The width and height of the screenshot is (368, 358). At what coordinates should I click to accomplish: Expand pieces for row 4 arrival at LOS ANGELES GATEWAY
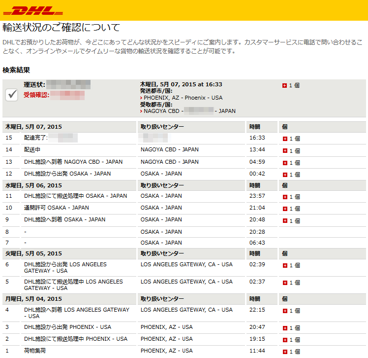point(285,311)
